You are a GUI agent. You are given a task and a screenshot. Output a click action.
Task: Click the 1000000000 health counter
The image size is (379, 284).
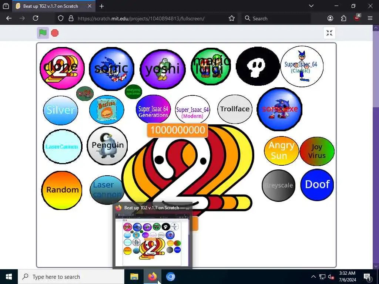177,130
